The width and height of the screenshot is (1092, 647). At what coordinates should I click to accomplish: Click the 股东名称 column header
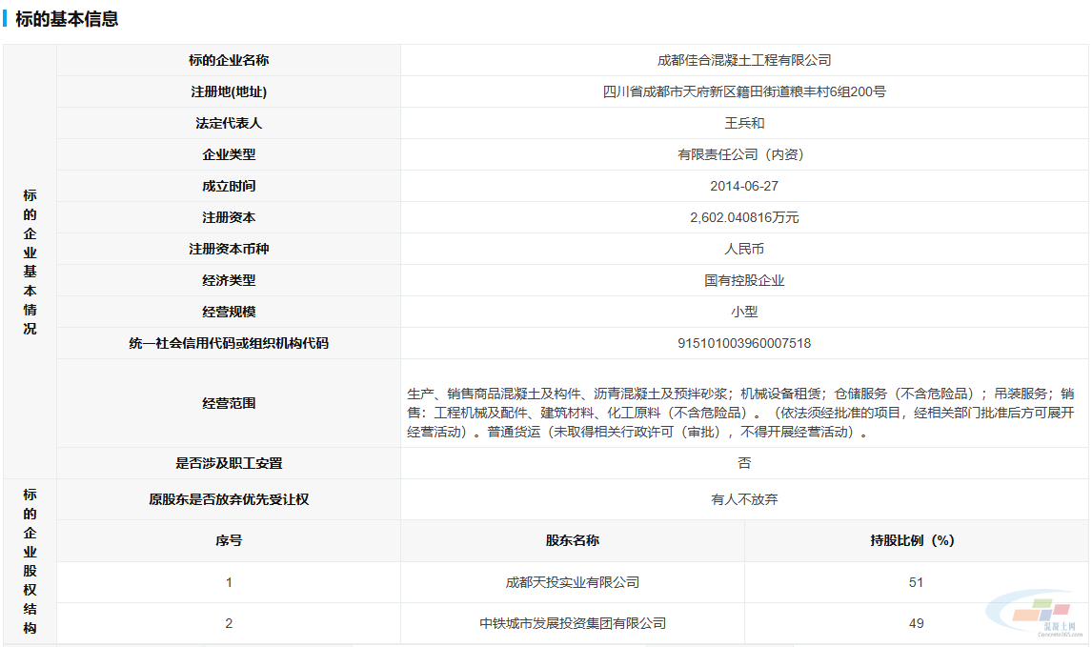pos(572,540)
